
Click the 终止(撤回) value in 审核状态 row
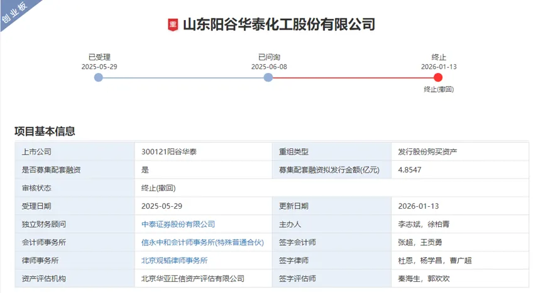[158, 188]
